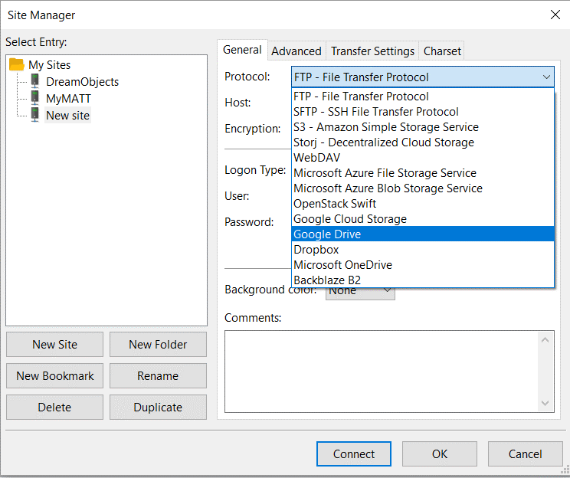This screenshot has height=478, width=570.
Task: Open the Background color dropdown
Action: pyautogui.click(x=387, y=291)
